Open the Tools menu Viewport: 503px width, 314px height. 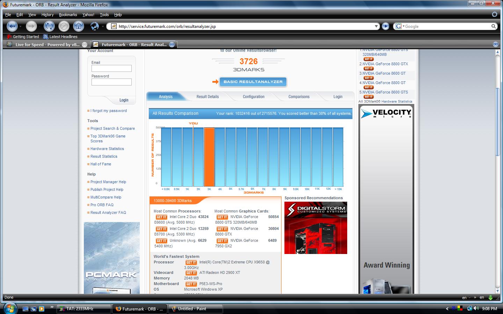(104, 15)
